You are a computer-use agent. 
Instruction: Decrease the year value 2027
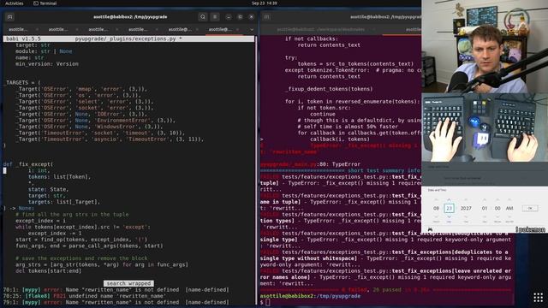(466, 216)
